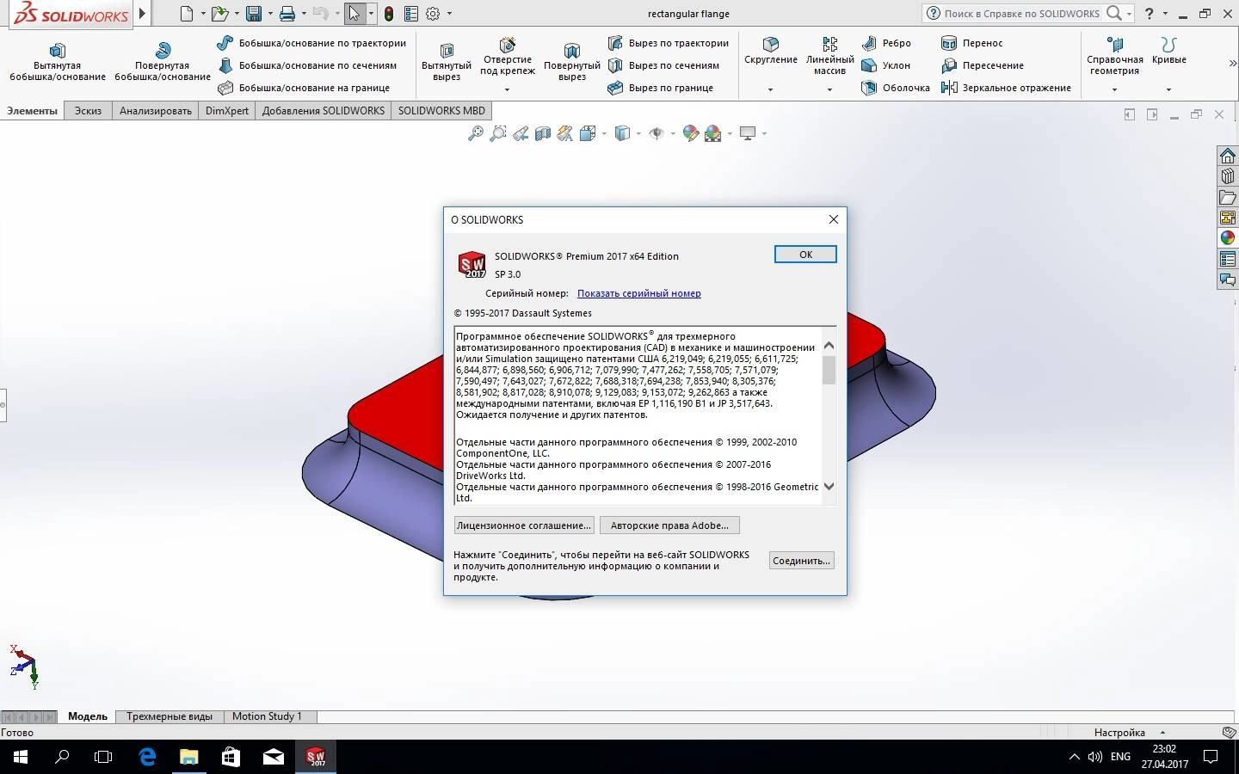Click the Zoom to Area icon
Screen dimensions: 1239x774
[x=497, y=133]
